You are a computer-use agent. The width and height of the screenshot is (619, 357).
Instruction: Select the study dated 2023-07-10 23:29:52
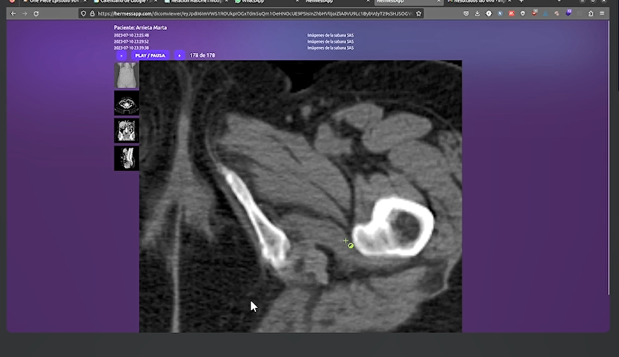point(132,41)
